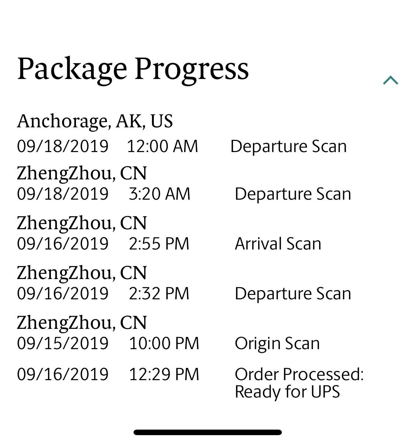Select the Anchorage, AK, US location

(x=95, y=121)
